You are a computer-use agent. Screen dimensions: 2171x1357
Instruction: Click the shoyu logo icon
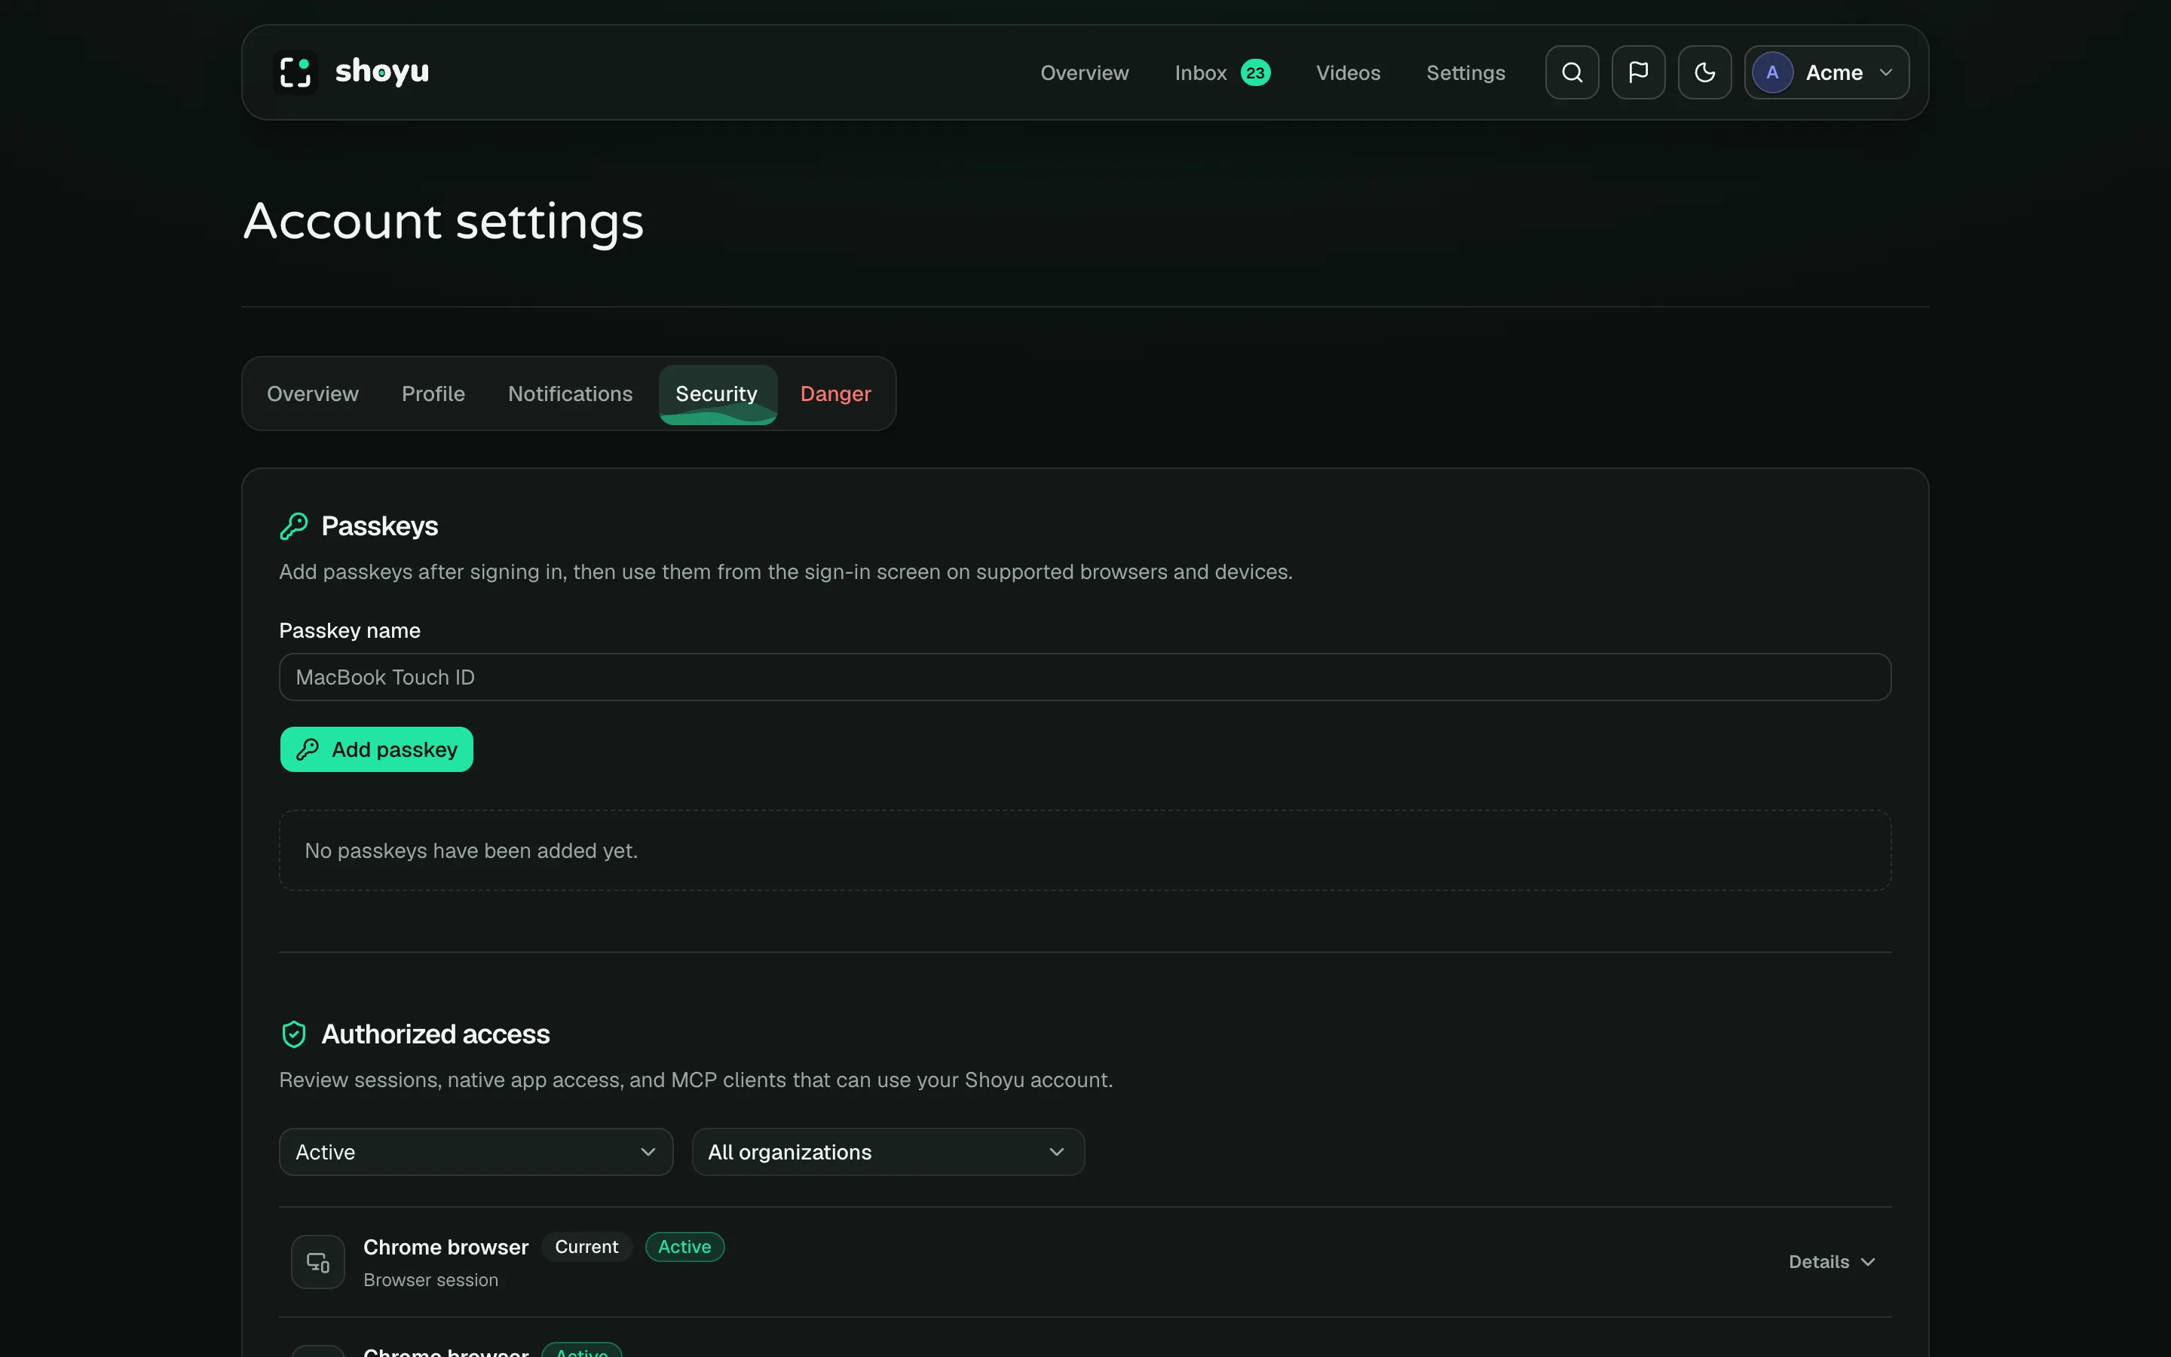coord(295,72)
